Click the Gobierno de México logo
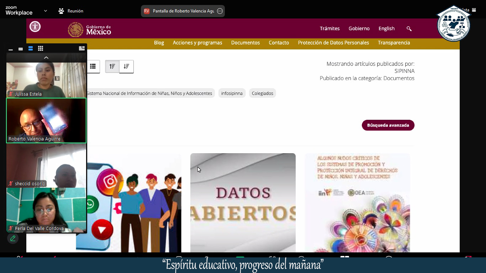The width and height of the screenshot is (486, 273). [x=90, y=30]
